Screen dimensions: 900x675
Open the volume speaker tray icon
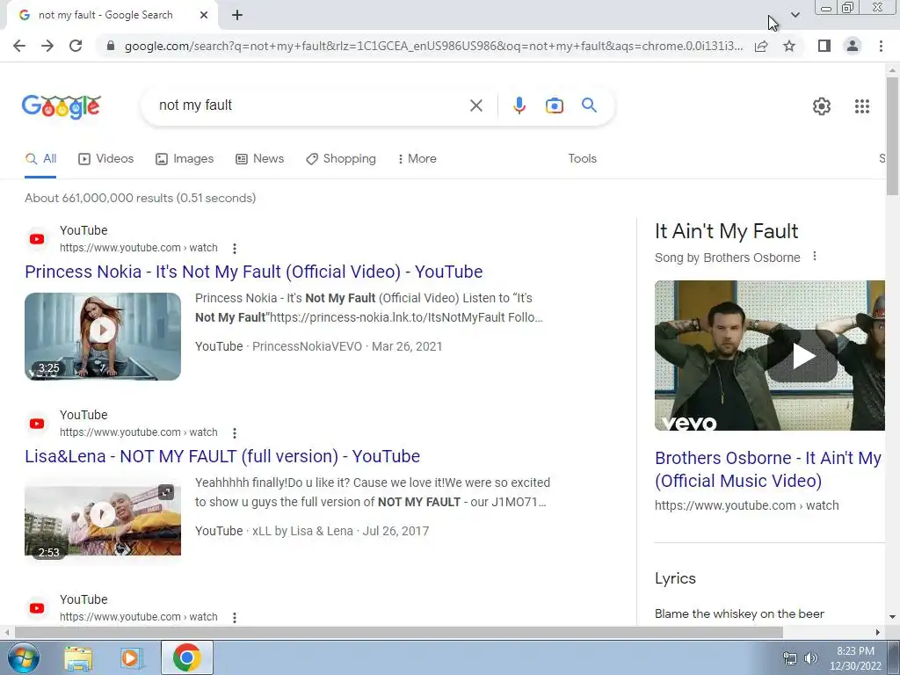pyautogui.click(x=810, y=658)
